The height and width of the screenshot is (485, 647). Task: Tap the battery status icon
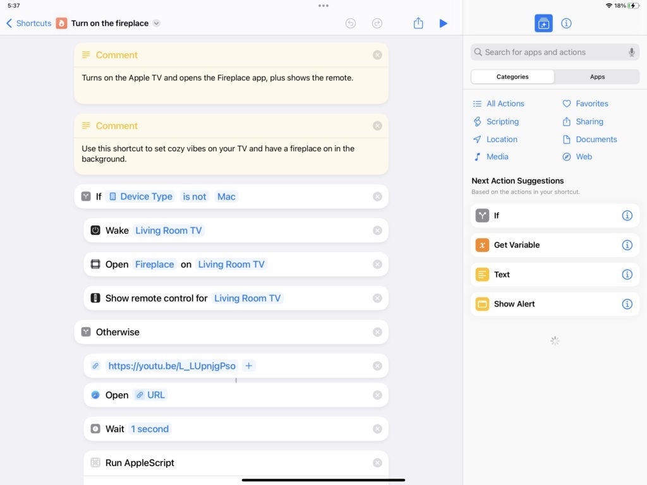633,6
